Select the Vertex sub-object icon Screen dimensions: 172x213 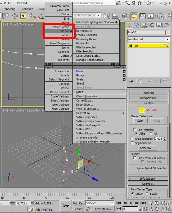coord(142,110)
